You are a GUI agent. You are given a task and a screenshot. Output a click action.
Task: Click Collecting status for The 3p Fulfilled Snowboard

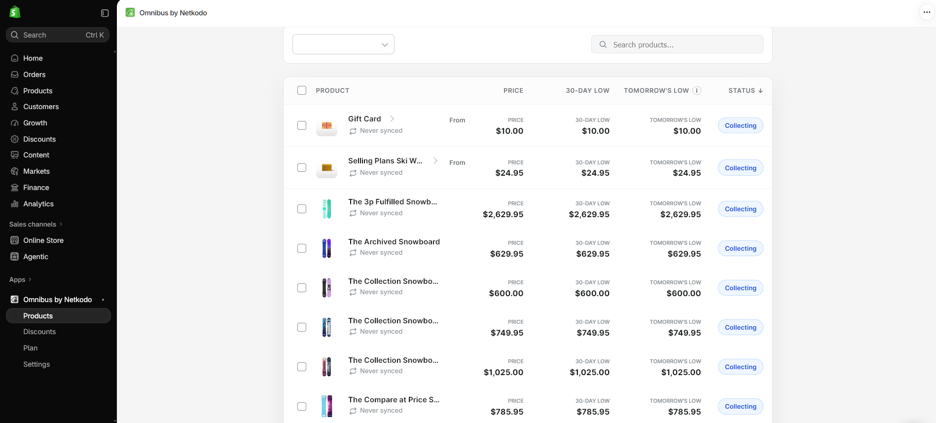click(x=741, y=209)
